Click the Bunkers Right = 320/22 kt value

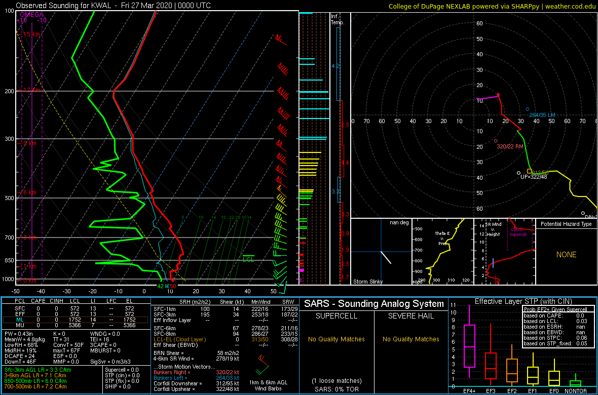point(196,372)
